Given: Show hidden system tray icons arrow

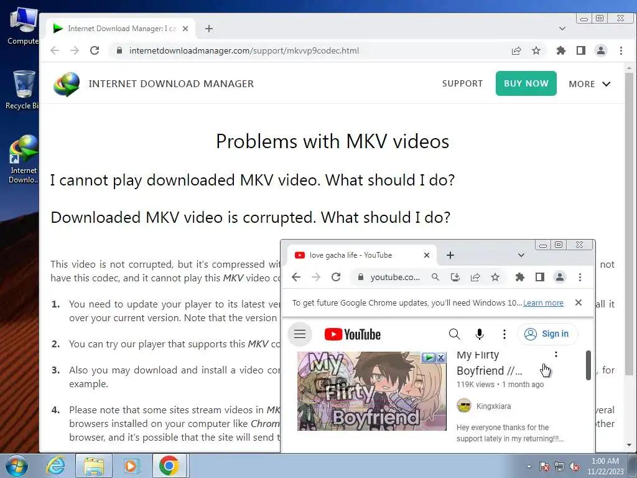Looking at the screenshot, I should pyautogui.click(x=529, y=466).
